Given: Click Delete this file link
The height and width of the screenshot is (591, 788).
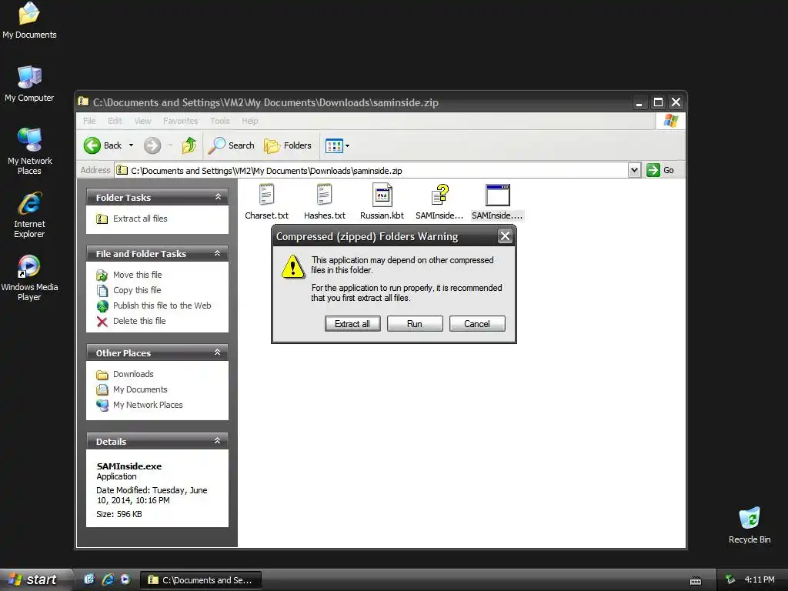Looking at the screenshot, I should pyautogui.click(x=139, y=321).
